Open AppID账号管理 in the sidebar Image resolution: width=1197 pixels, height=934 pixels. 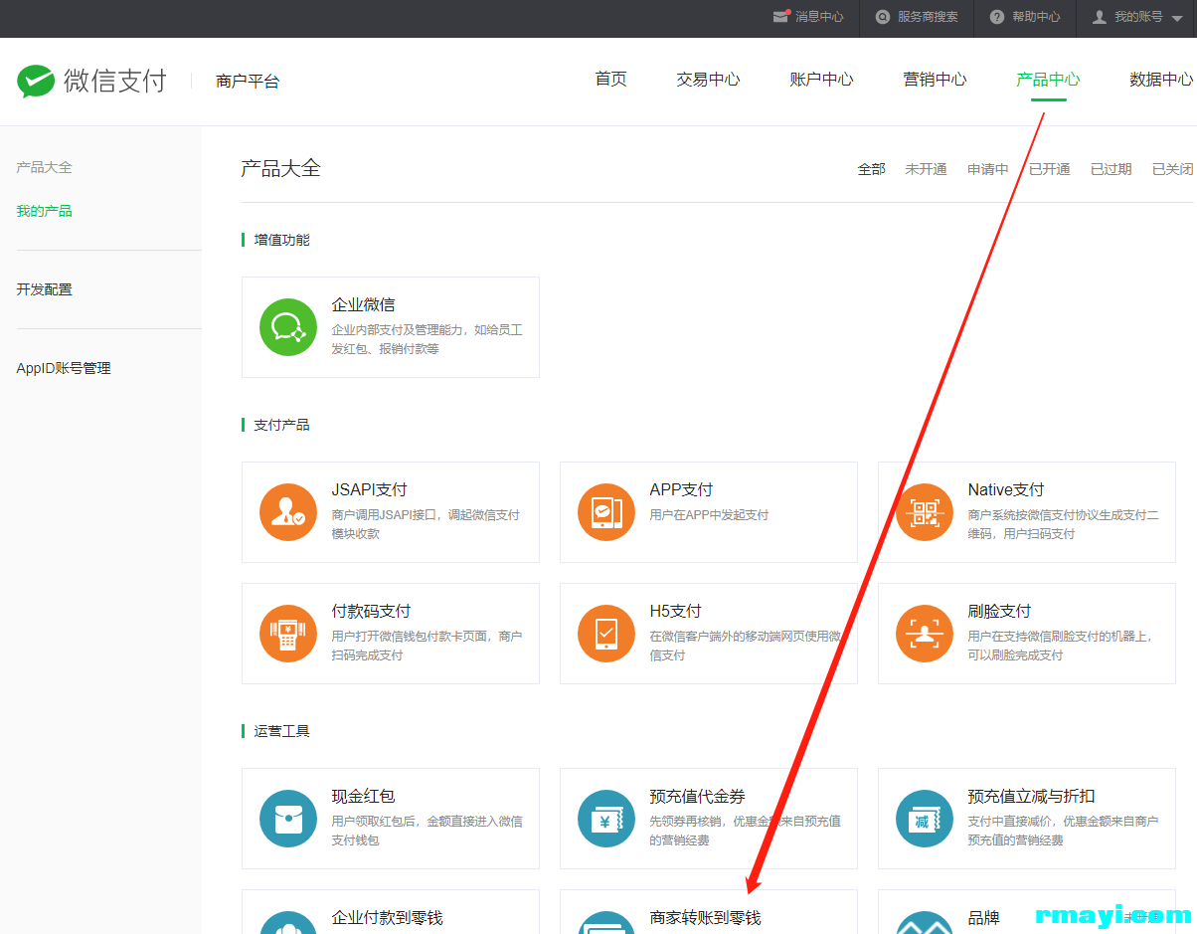point(64,368)
